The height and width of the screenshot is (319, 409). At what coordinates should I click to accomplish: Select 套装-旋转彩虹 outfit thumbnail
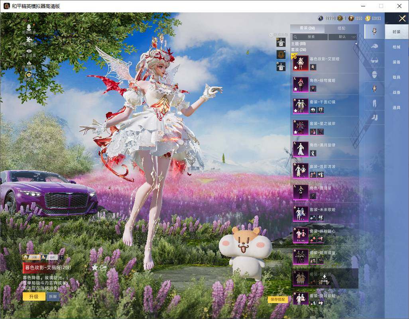point(301,299)
